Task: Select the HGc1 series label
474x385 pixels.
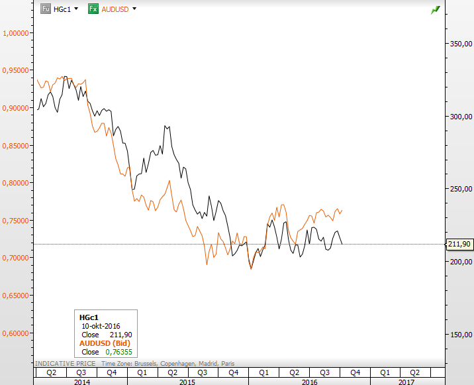Action: point(63,9)
